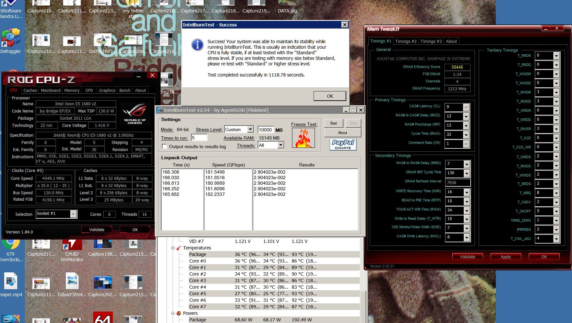The width and height of the screenshot is (572, 323).
Task: Open the Stress Level dropdown
Action: pyautogui.click(x=250, y=129)
